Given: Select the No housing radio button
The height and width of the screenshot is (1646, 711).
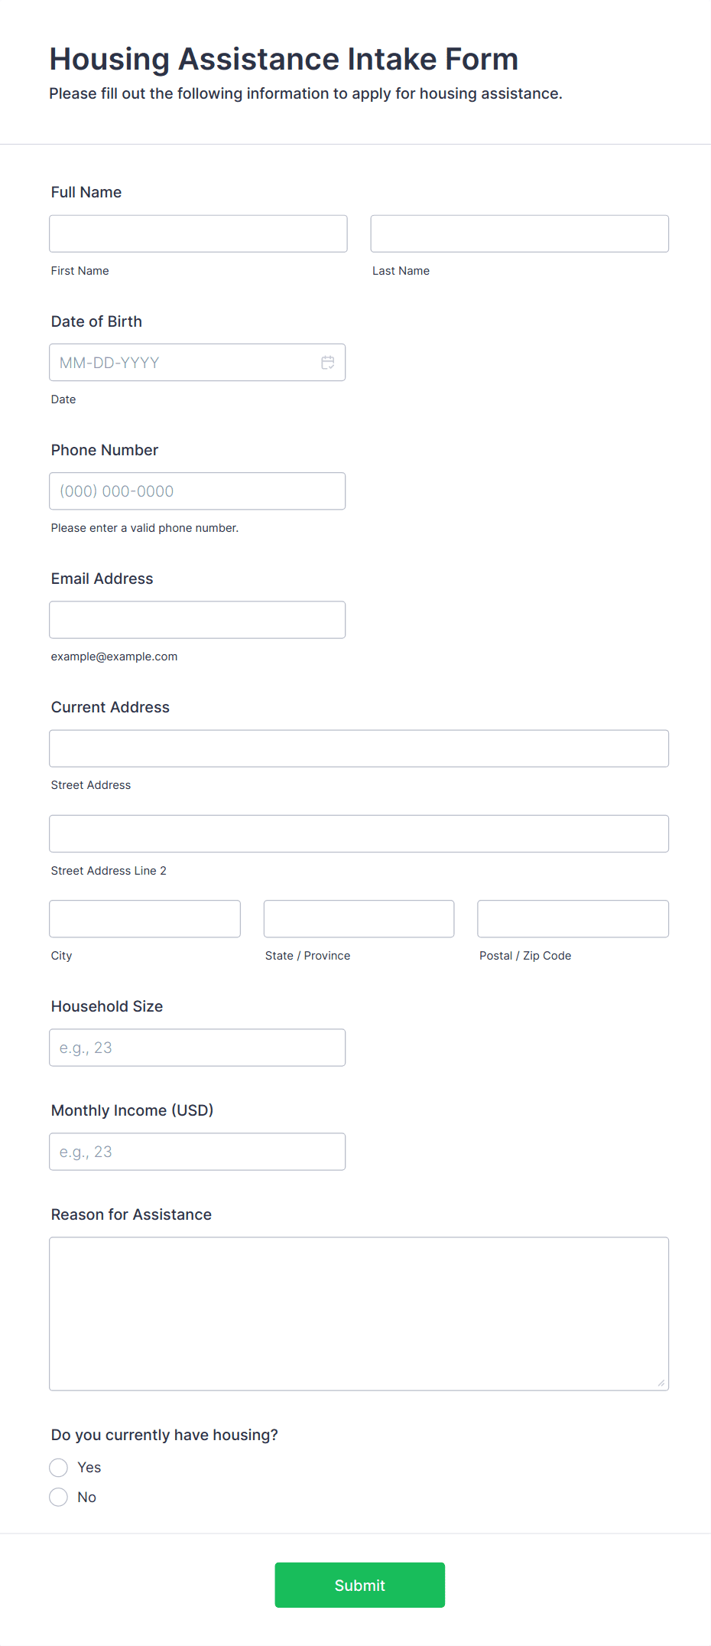Looking at the screenshot, I should coord(59,1497).
